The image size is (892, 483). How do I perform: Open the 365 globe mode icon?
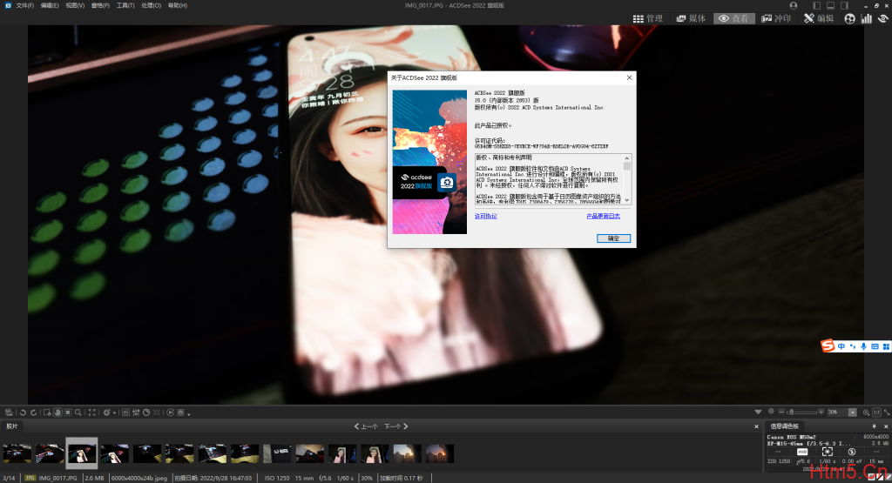[x=849, y=19]
